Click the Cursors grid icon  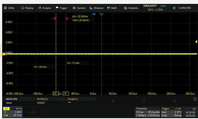(x=74, y=8)
